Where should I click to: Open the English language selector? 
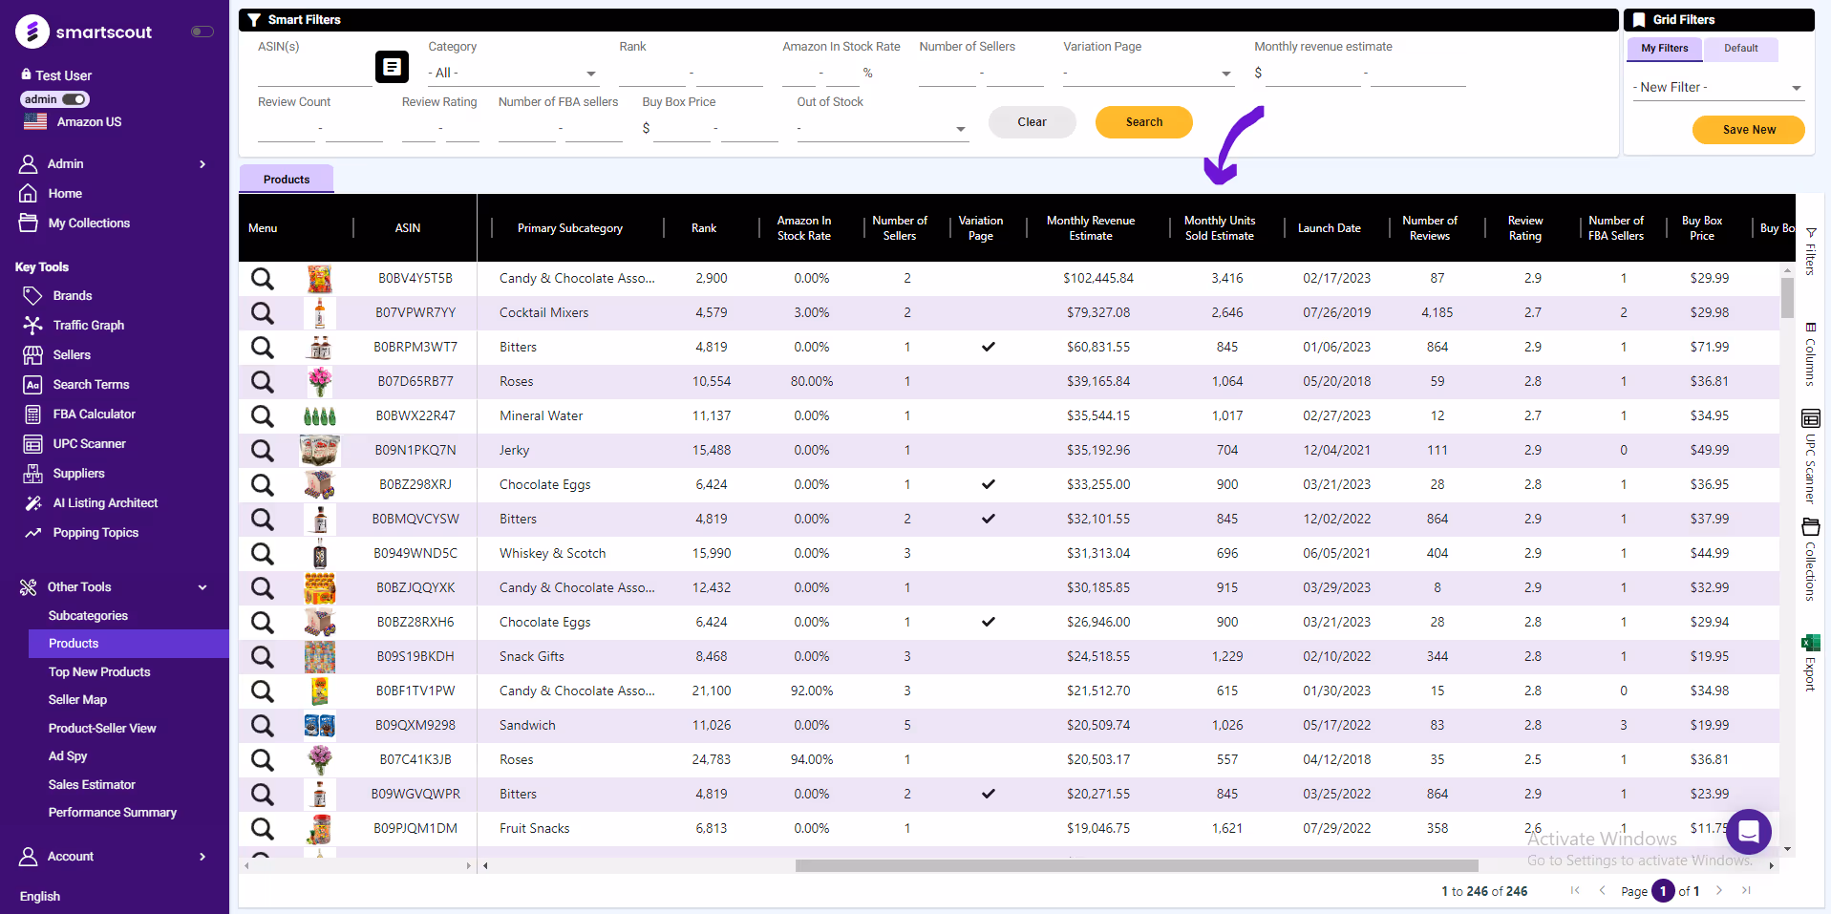[x=40, y=897]
